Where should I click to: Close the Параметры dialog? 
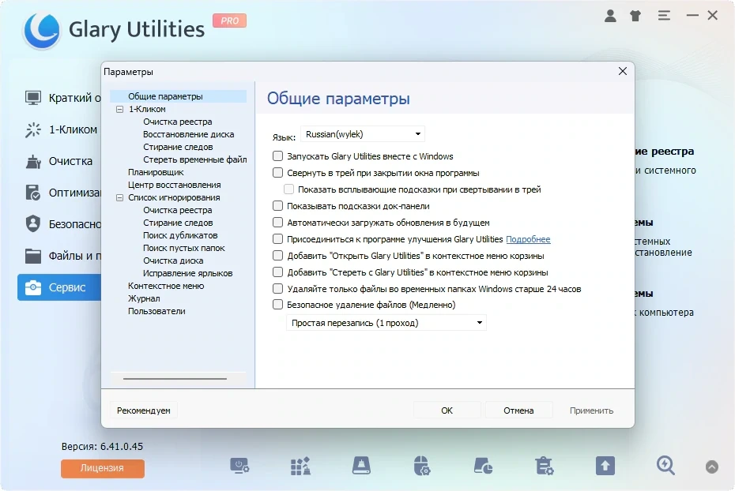coord(622,71)
